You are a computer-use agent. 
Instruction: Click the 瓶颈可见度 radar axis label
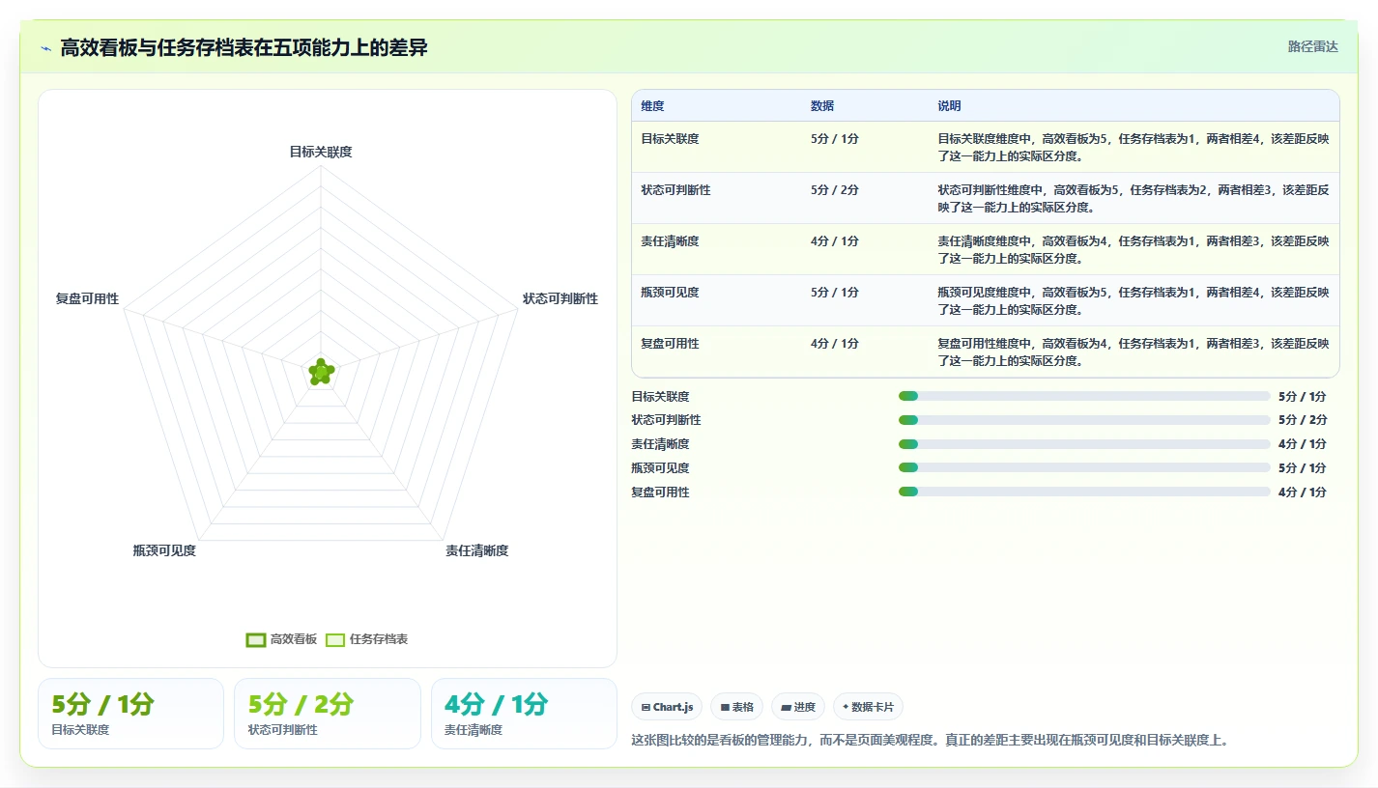(164, 550)
